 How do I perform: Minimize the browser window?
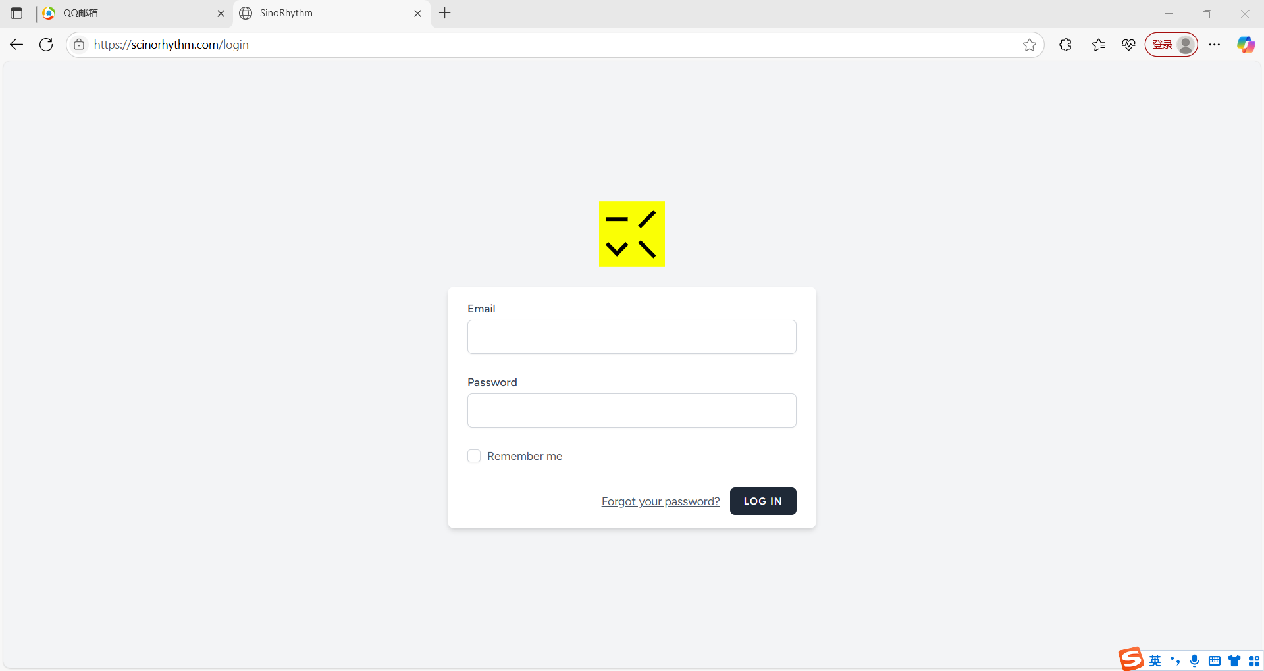point(1169,13)
